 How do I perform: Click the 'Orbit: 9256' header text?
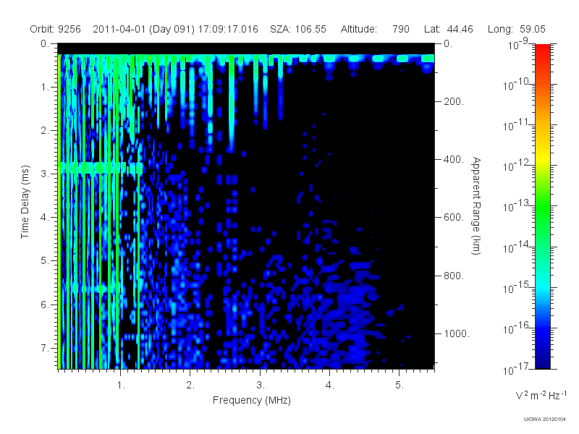[x=56, y=29]
